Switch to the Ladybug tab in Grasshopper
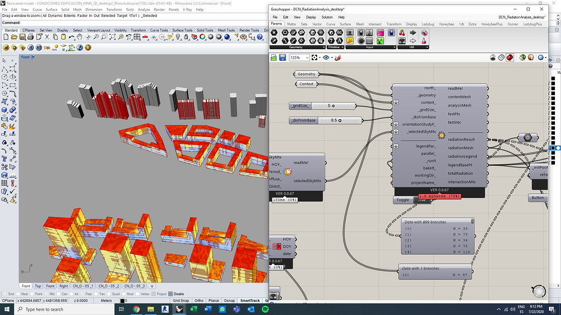Screen dimensions: 561x315 [x=427, y=24]
